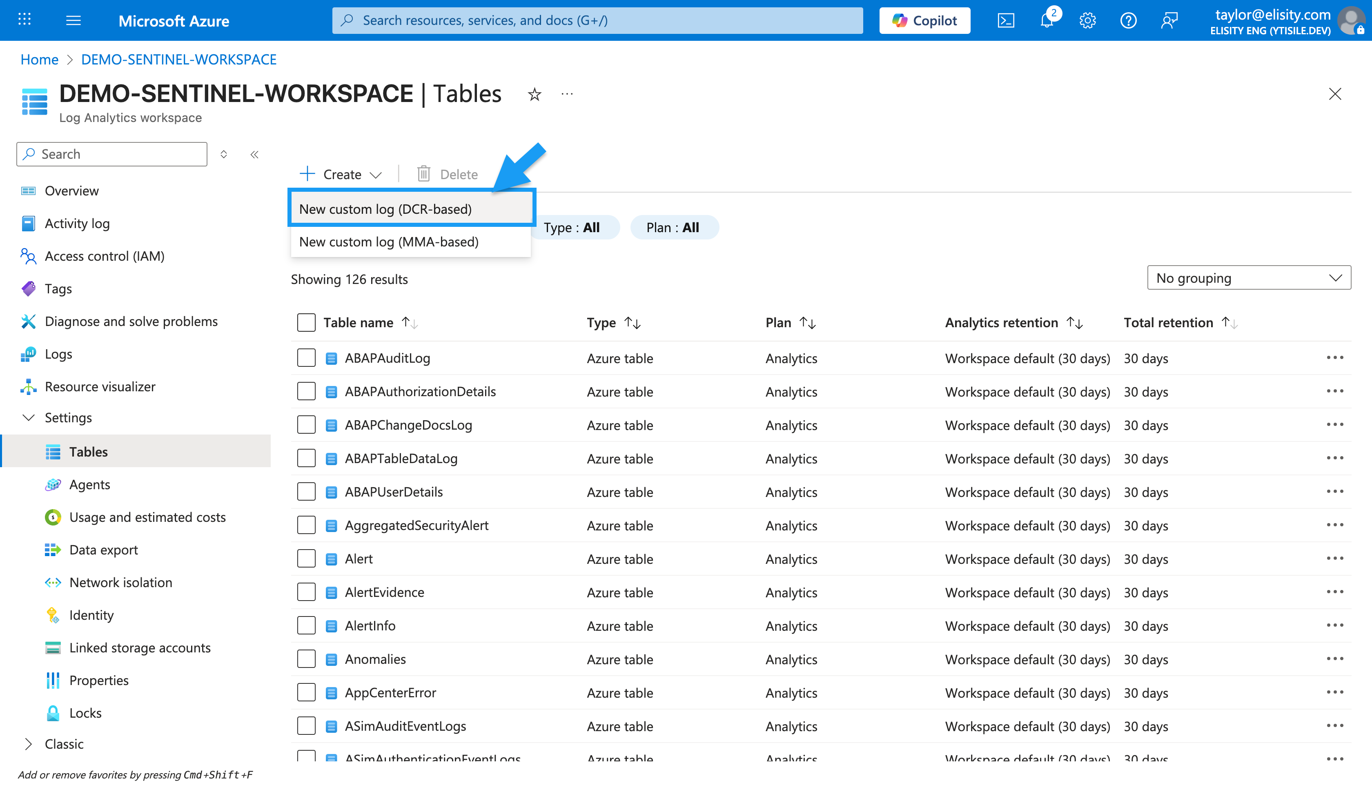The width and height of the screenshot is (1372, 785).
Task: Close the Tables blade
Action: tap(1335, 94)
